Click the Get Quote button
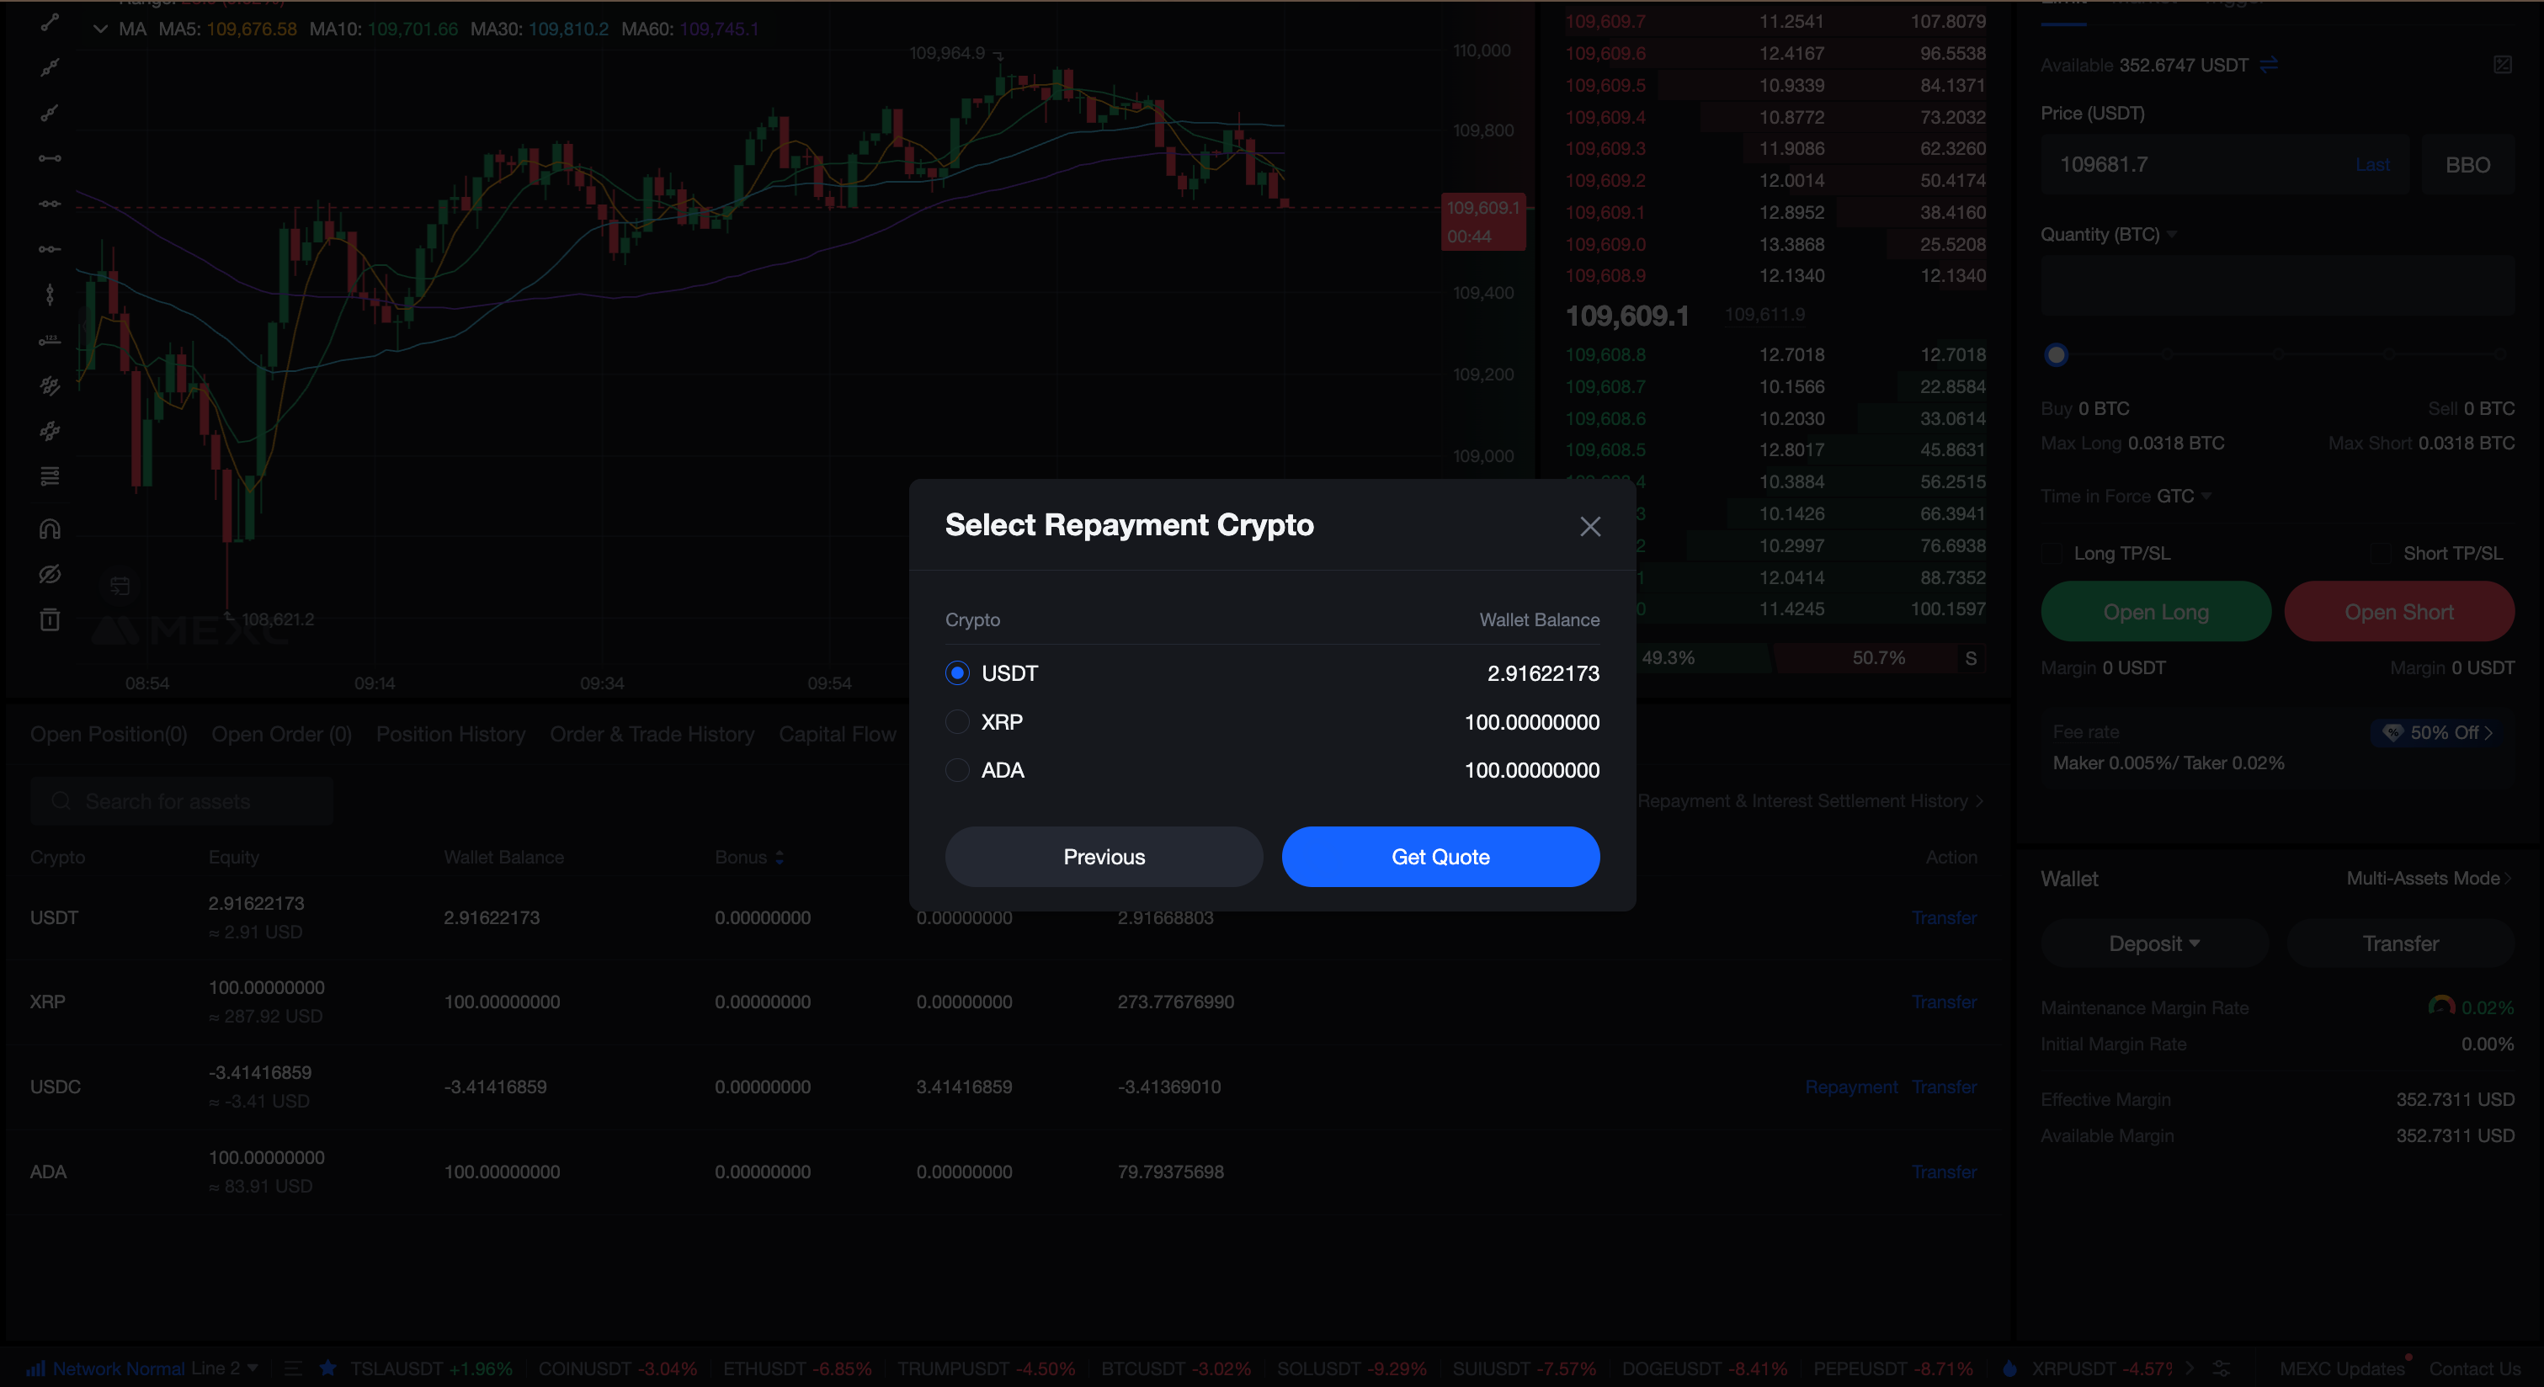Viewport: 2544px width, 1387px height. 1440,857
